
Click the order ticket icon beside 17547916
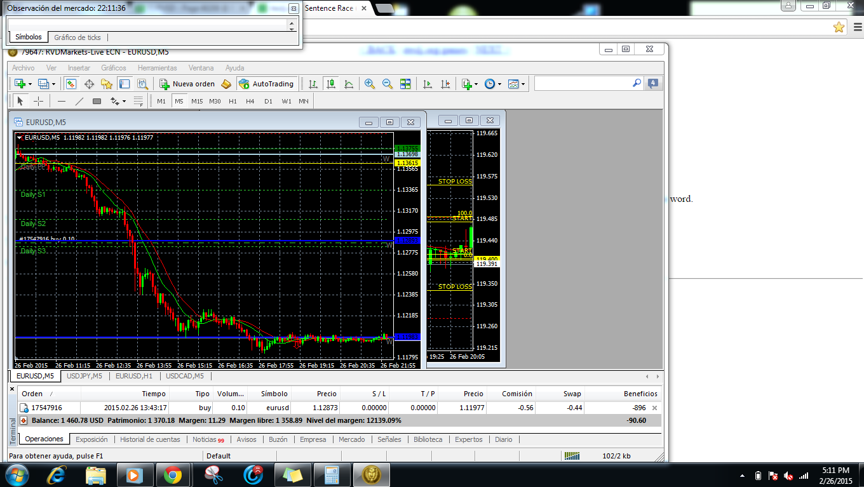click(24, 408)
